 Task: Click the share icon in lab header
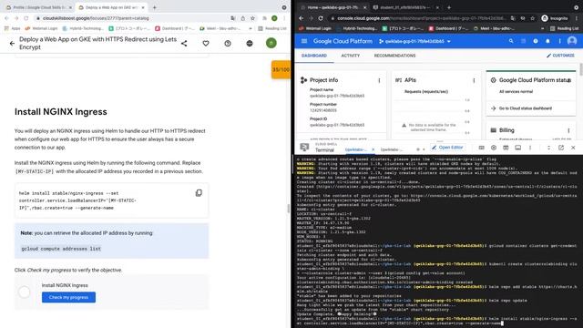click(184, 44)
